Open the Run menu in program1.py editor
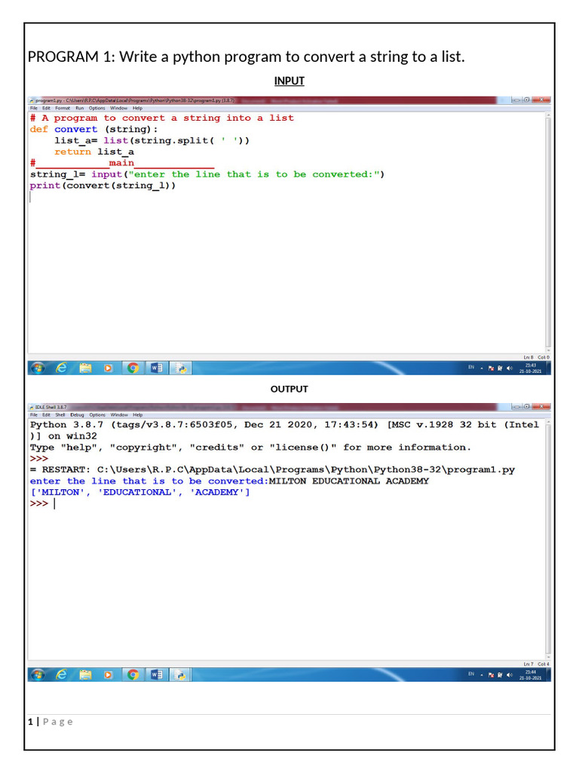 click(x=79, y=108)
